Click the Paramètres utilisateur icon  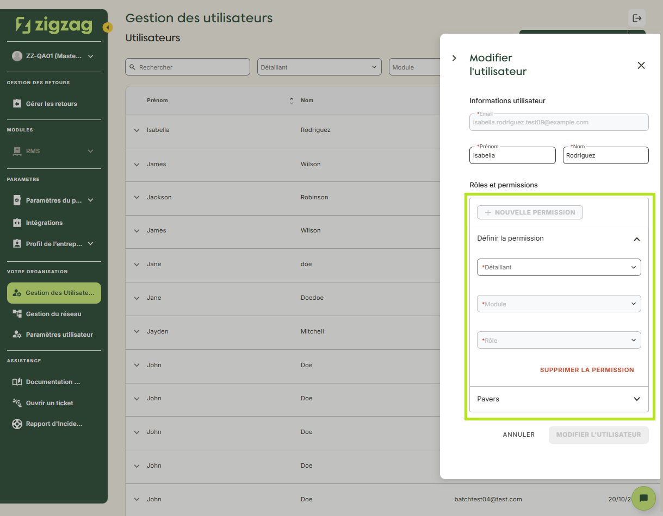17,335
